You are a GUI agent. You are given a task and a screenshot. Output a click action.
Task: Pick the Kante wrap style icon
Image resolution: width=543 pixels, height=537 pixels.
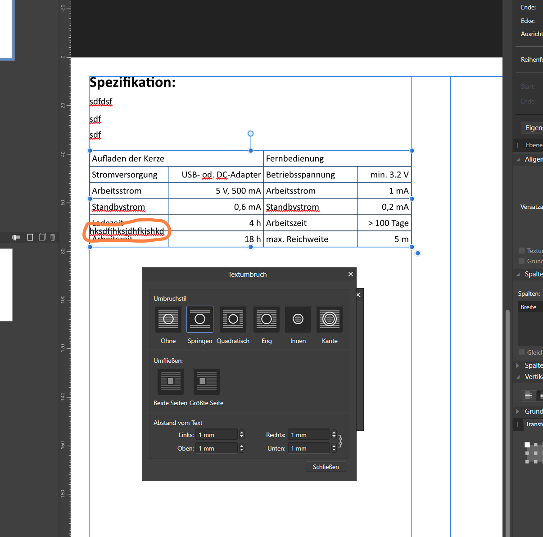pyautogui.click(x=330, y=319)
